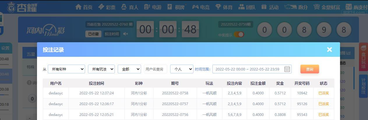Click the 投注时间 column header
Screen dimensions: 368x120
[96, 83]
